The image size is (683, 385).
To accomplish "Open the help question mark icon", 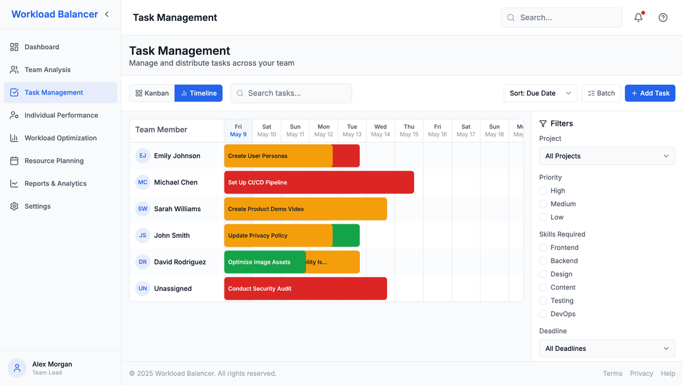I will 663,17.
